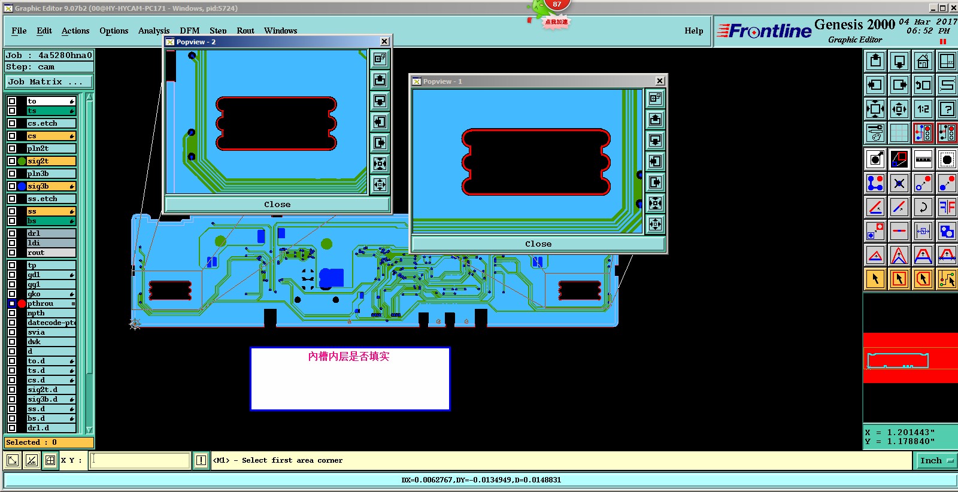Open the wrench and palette settings icon
The width and height of the screenshot is (958, 492).
coord(875,133)
